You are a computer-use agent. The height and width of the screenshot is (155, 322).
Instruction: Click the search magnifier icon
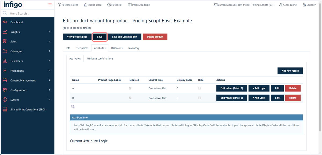[5, 13]
